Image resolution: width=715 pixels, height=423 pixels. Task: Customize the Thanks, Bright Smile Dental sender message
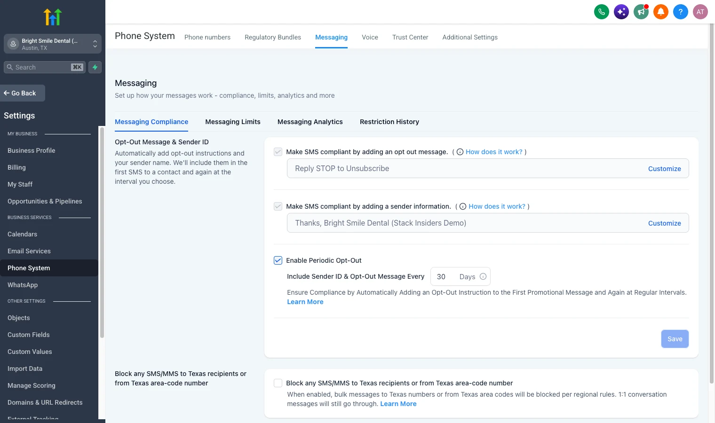coord(664,223)
